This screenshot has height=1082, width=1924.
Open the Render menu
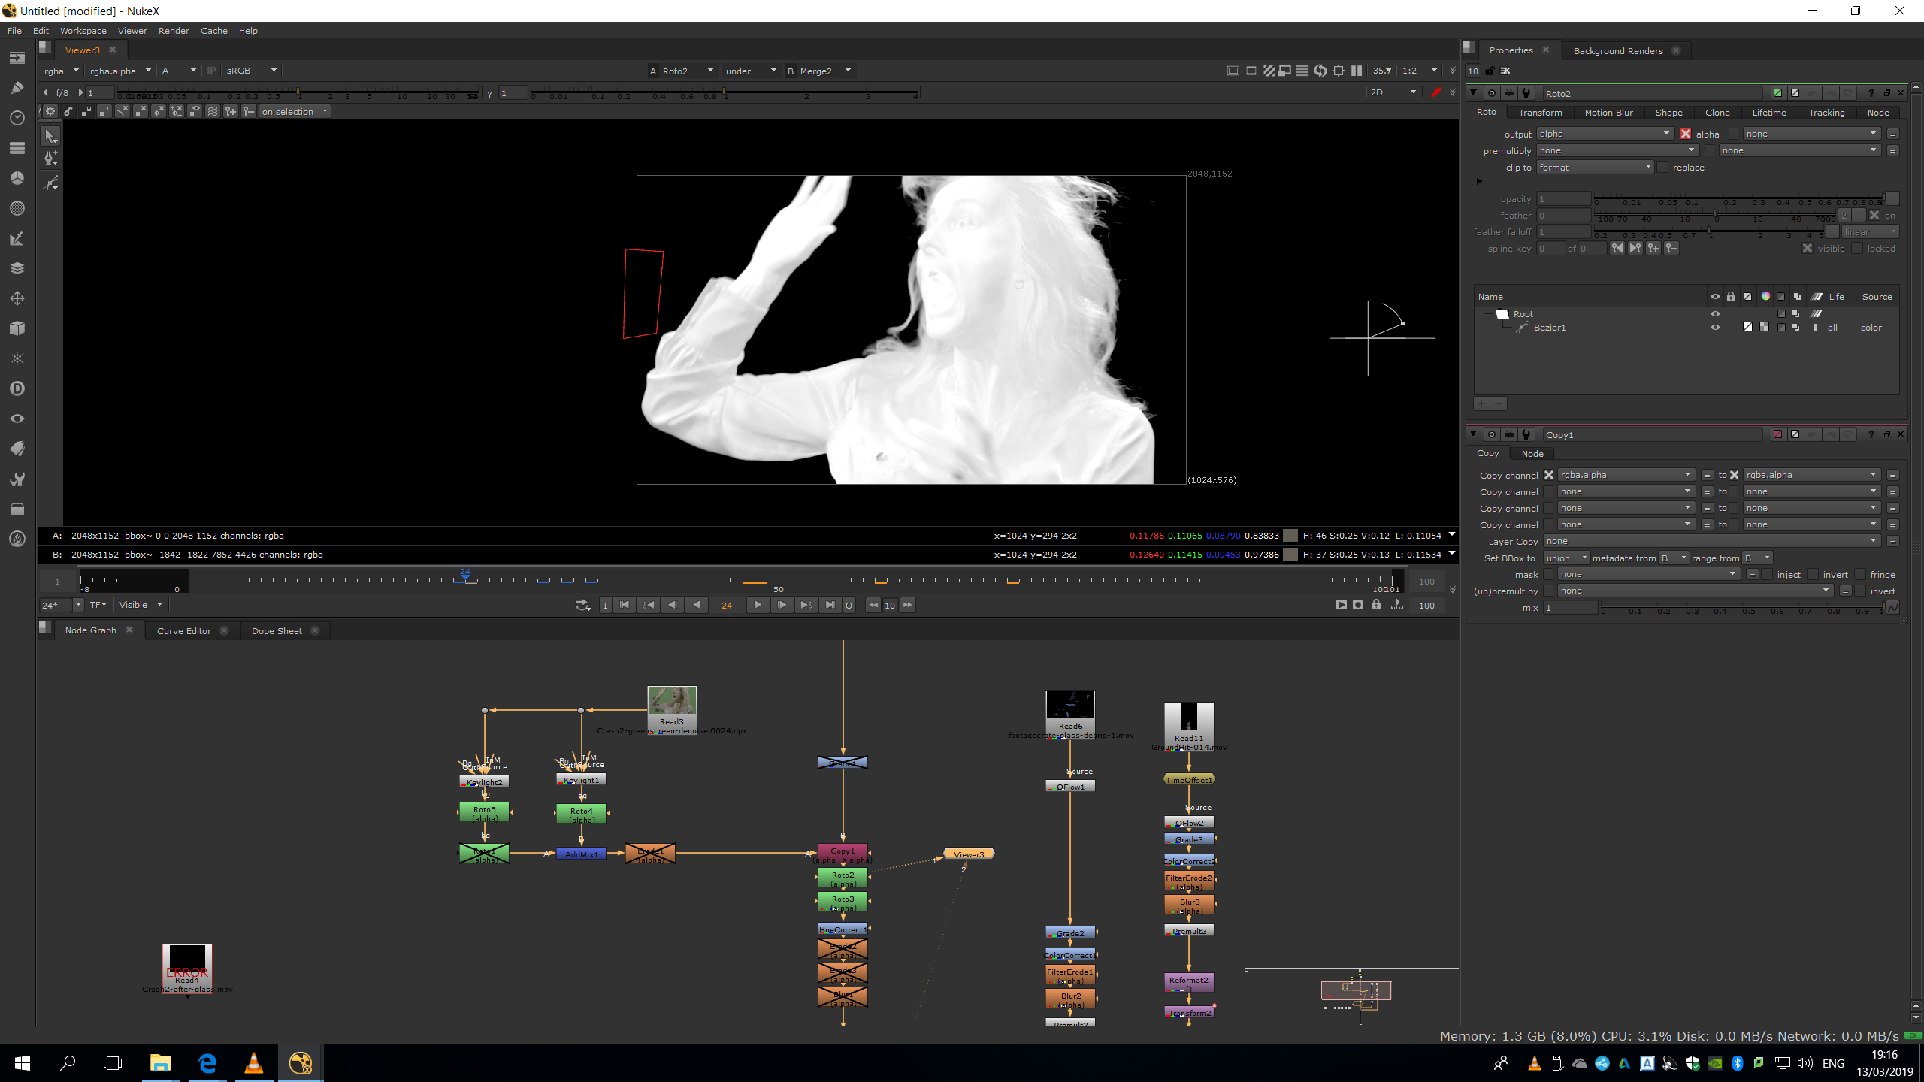174,31
